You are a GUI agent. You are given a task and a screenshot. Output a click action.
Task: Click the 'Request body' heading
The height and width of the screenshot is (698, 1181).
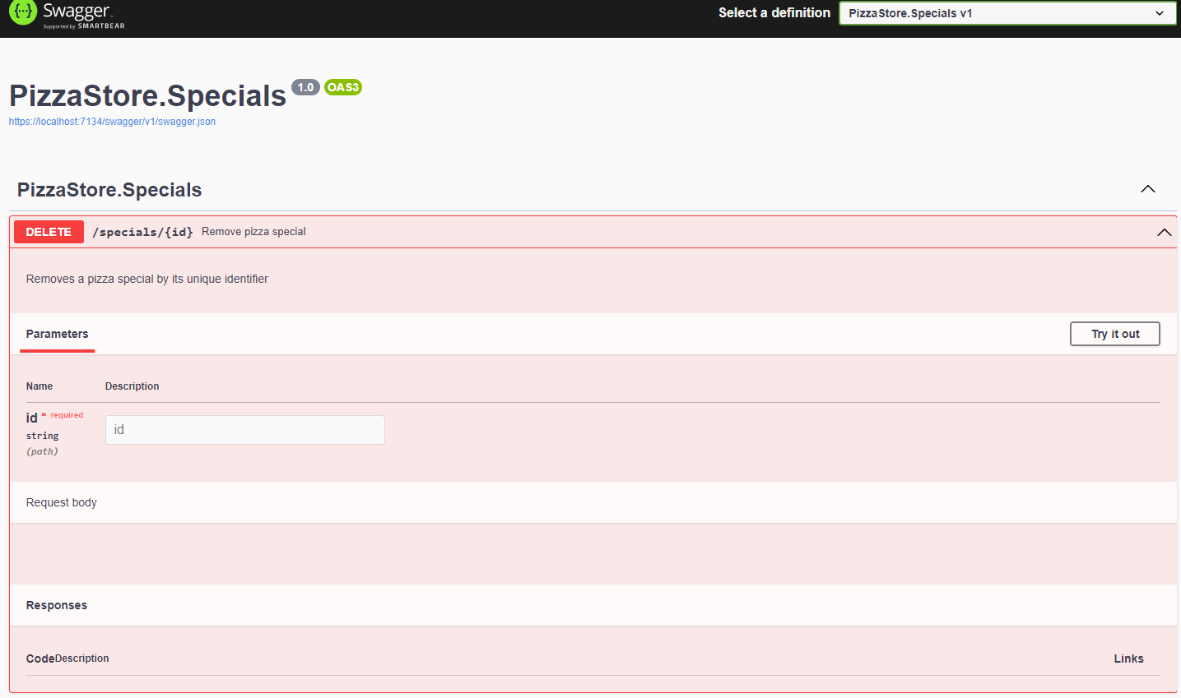coord(62,502)
